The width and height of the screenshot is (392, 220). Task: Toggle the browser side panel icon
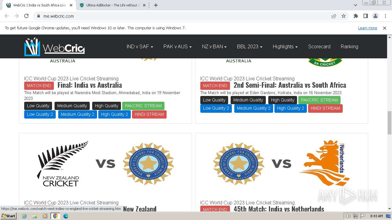365,16
